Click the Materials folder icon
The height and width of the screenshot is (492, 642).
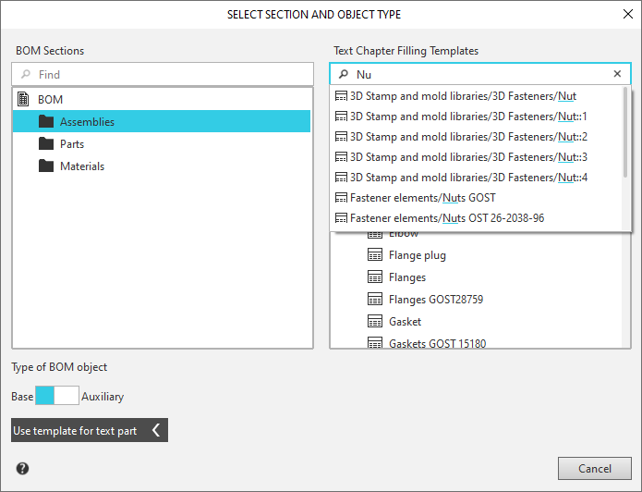tap(46, 166)
